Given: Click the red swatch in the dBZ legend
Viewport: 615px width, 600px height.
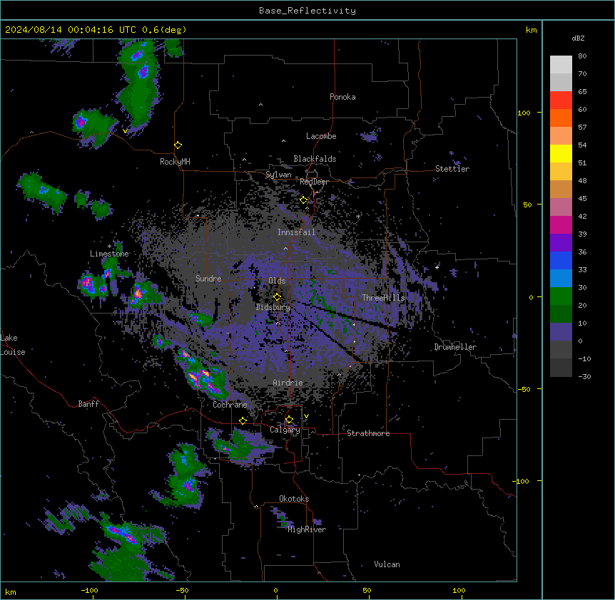Looking at the screenshot, I should pos(561,100).
